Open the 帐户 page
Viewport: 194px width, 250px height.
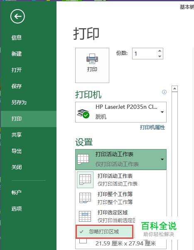(x=17, y=192)
